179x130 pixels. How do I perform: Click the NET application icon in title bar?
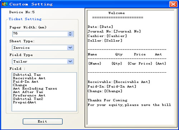[x=5, y=4]
